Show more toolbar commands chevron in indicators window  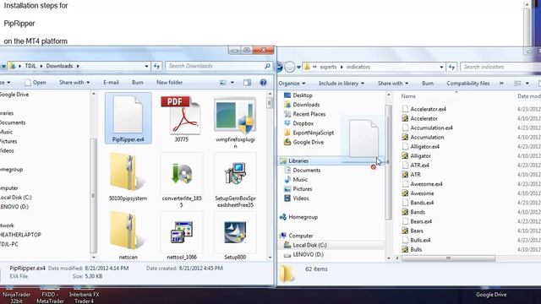click(x=501, y=84)
